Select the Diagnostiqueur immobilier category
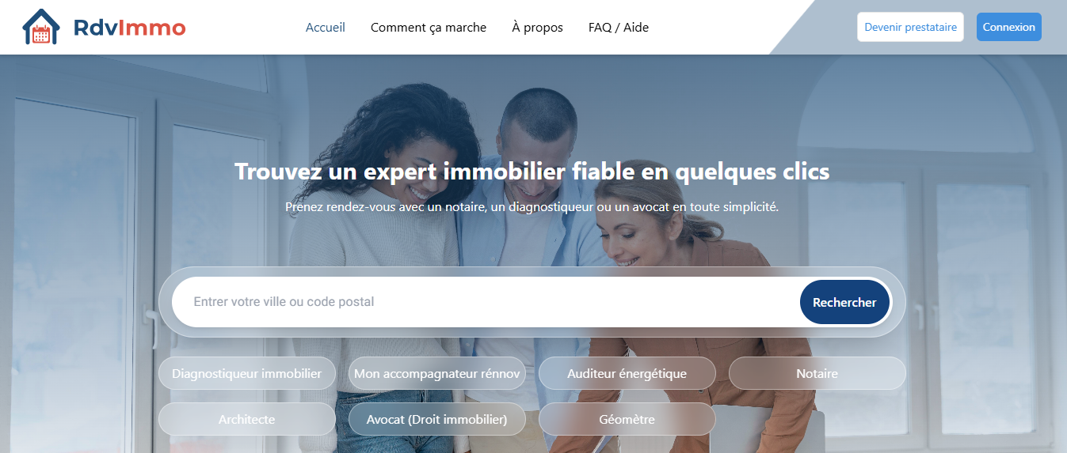 247,373
